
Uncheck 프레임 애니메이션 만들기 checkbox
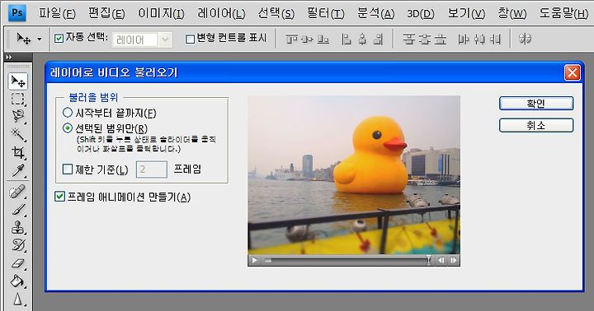click(x=59, y=197)
